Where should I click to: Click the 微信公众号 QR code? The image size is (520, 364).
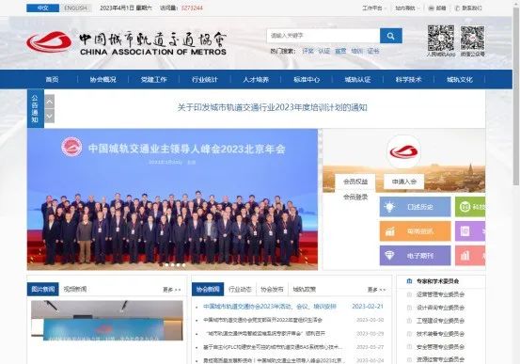pos(472,39)
